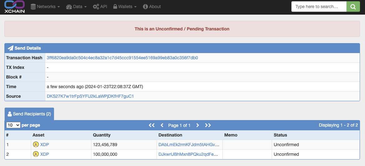
Task: Open the About menu item
Action: click(x=152, y=7)
